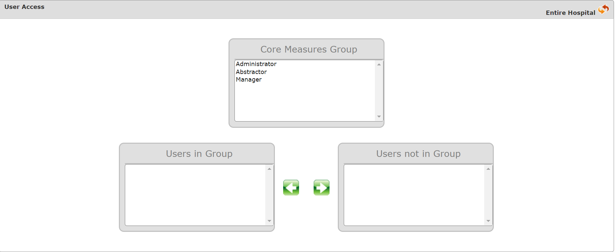Click the Users in Group list up arrow
The image size is (616, 252).
270,169
